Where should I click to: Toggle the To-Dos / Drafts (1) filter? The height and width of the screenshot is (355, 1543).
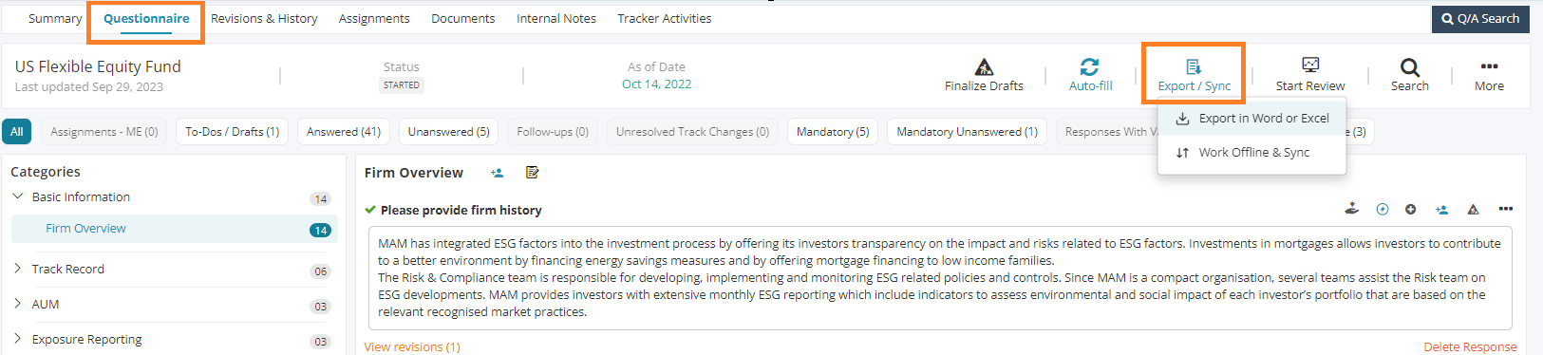232,132
